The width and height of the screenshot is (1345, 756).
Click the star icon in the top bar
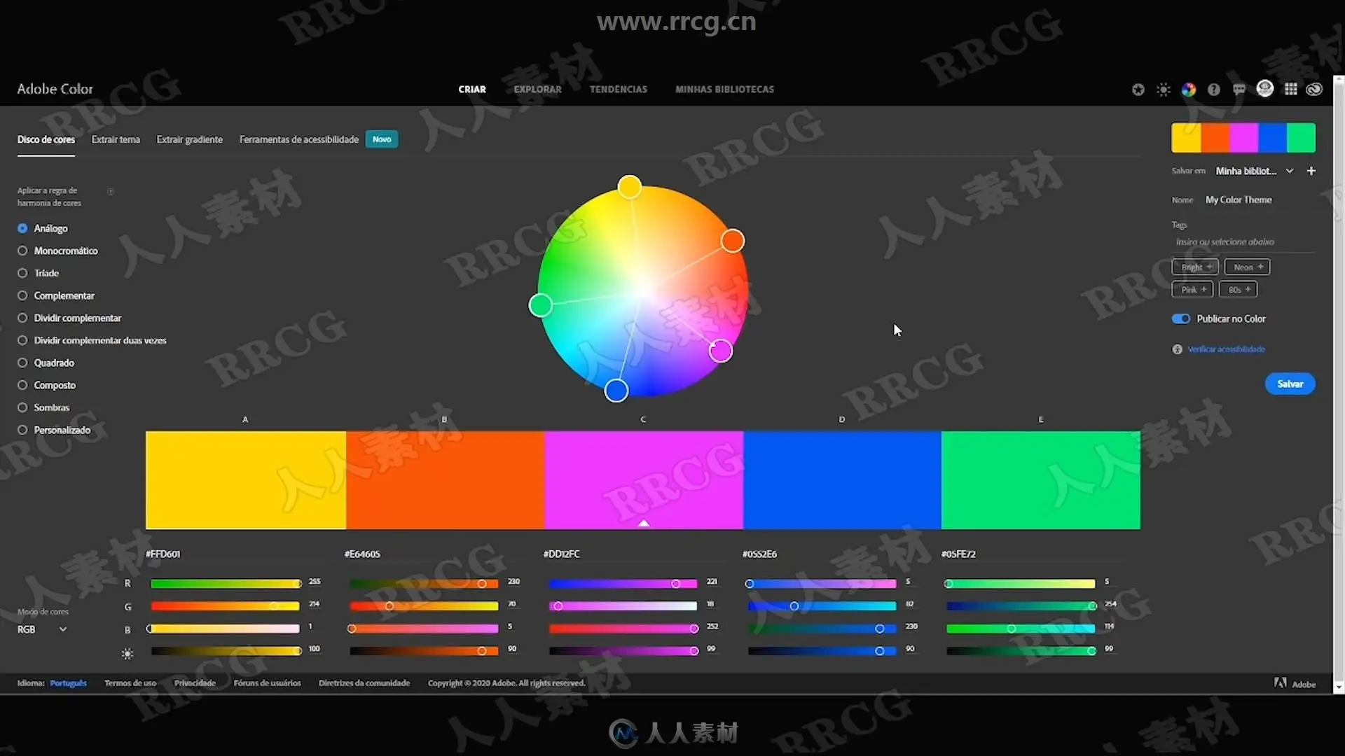point(1138,90)
